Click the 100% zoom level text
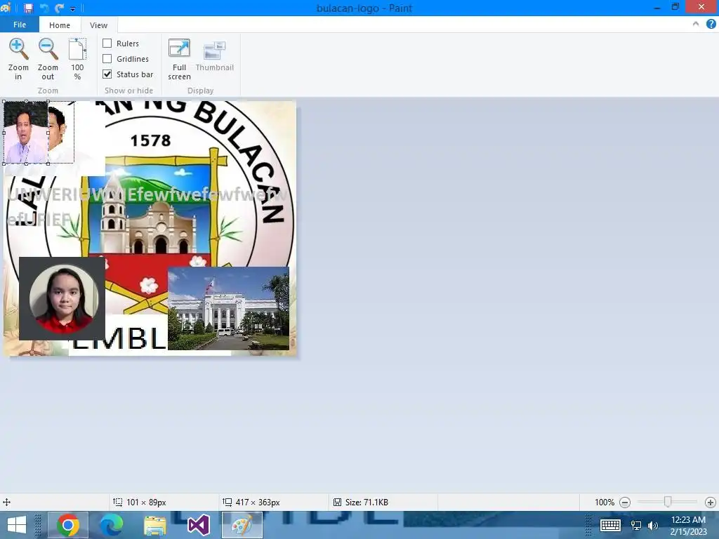Screen dimensions: 719x539 (x=605, y=503)
